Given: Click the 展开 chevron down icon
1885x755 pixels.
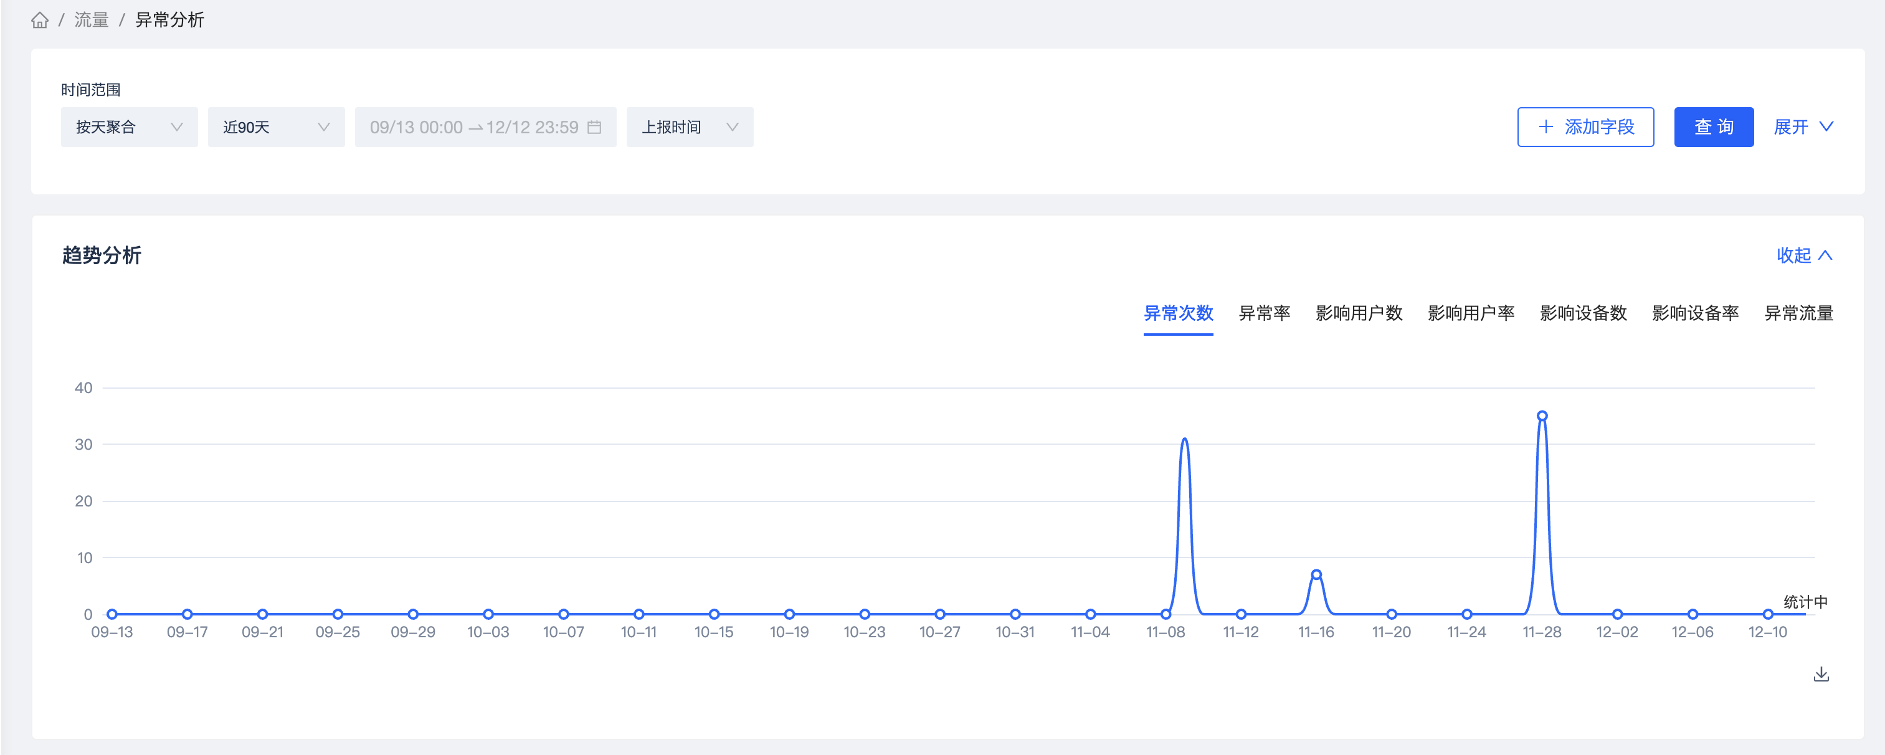Looking at the screenshot, I should [x=1826, y=126].
